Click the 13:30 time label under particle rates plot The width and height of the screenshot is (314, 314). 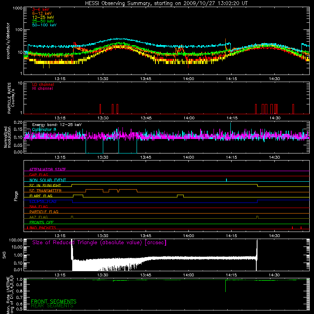tap(103, 118)
